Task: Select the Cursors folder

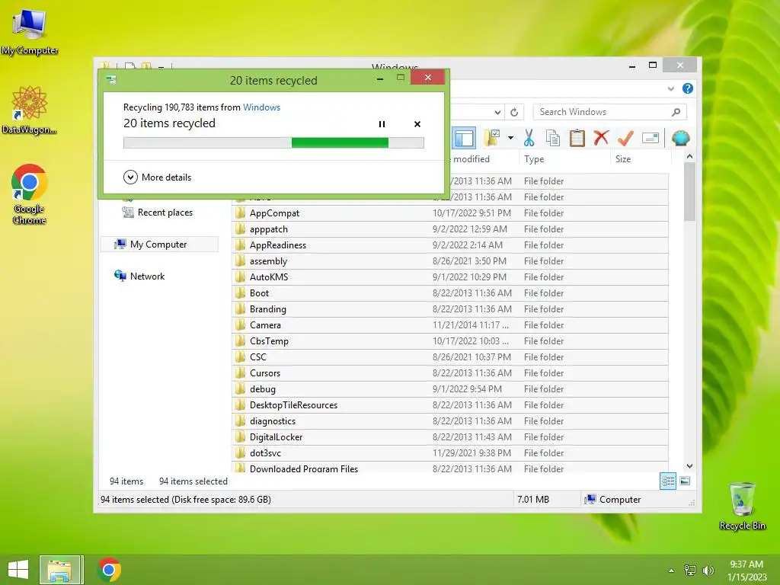Action: tap(450, 372)
